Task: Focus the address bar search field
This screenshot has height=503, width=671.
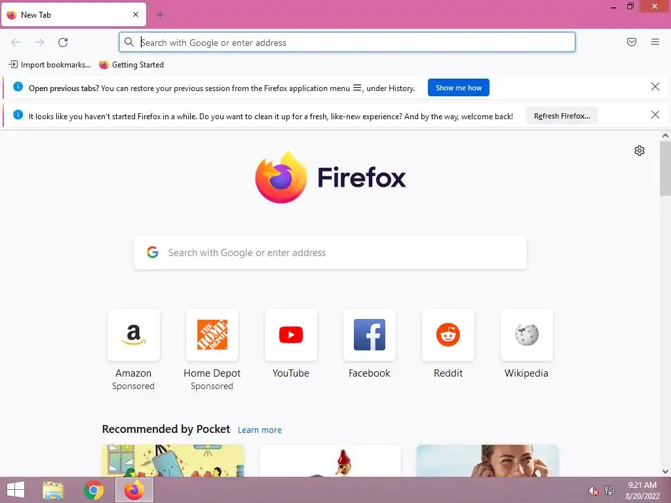Action: 347,43
